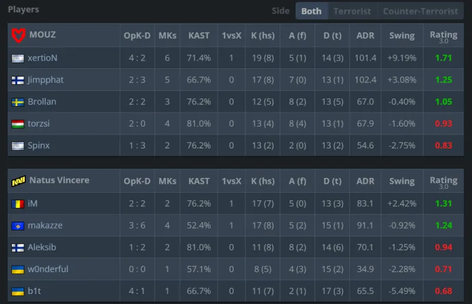The height and width of the screenshot is (304, 472).
Task: Open xertioN's player profile
Action: (x=42, y=58)
